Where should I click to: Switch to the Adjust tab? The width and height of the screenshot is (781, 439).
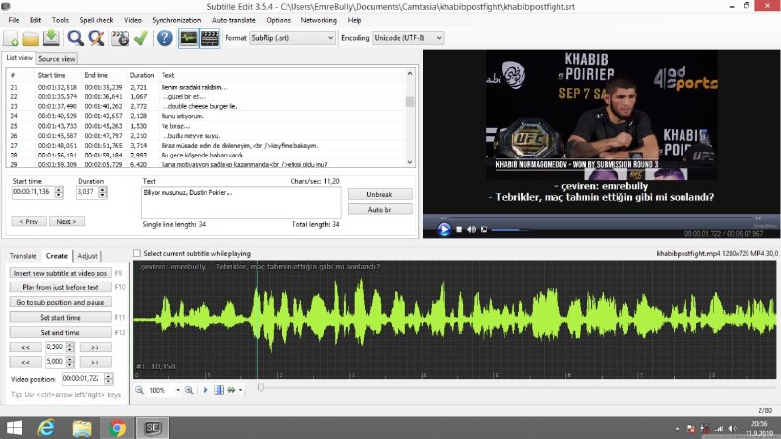click(x=88, y=256)
